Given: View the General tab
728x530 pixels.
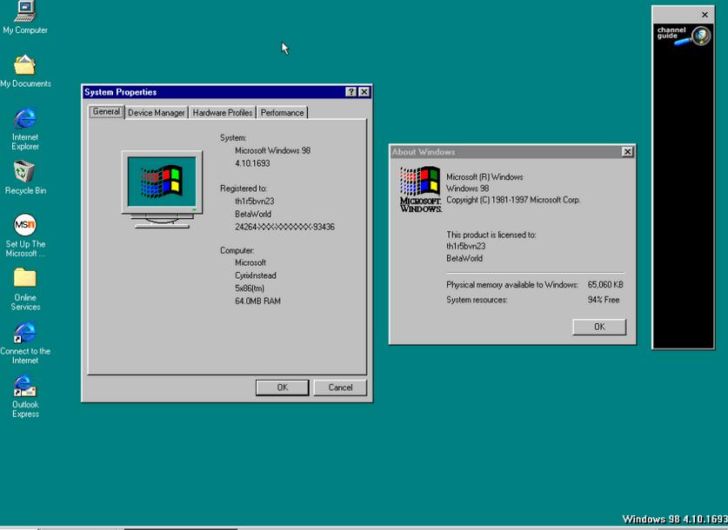Looking at the screenshot, I should [x=104, y=111].
